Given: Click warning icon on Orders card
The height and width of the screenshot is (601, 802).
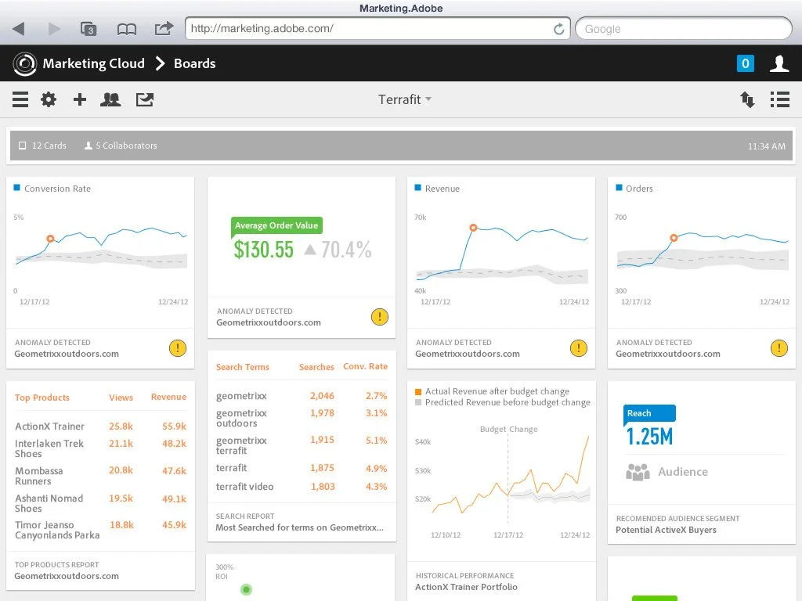Looking at the screenshot, I should 779,348.
